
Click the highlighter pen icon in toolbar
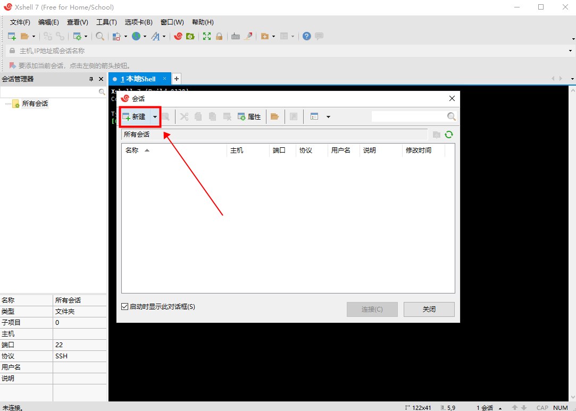tap(248, 36)
